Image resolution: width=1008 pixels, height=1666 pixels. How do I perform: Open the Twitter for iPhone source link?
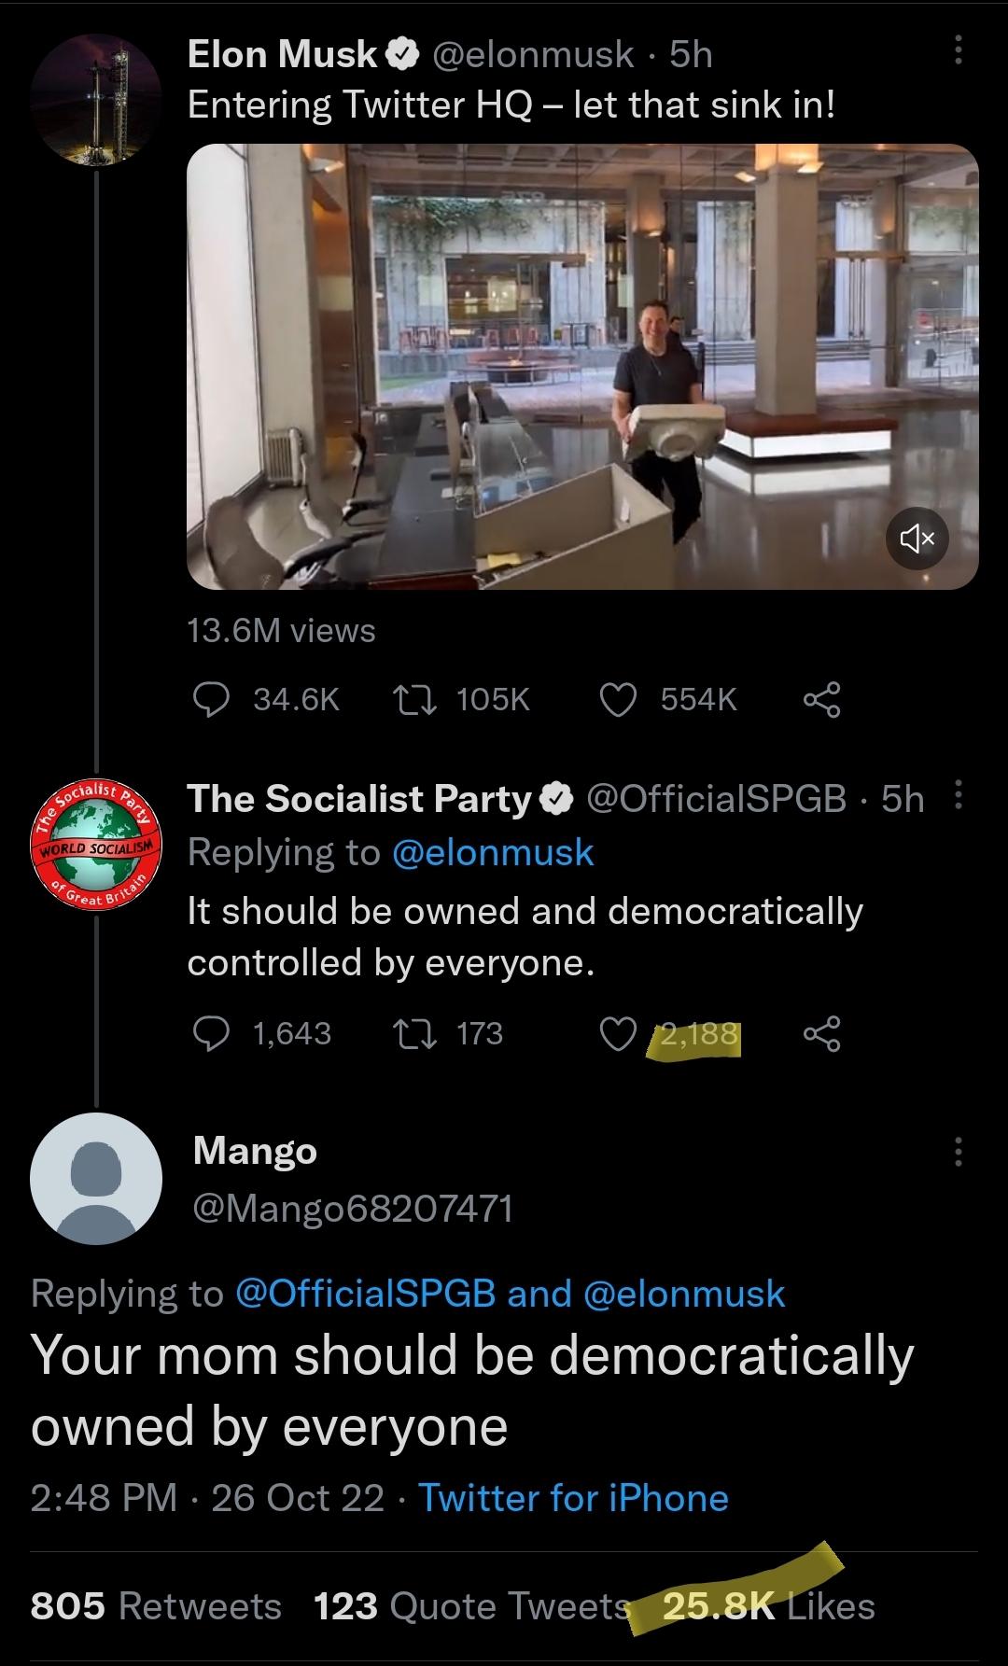pyautogui.click(x=573, y=1498)
